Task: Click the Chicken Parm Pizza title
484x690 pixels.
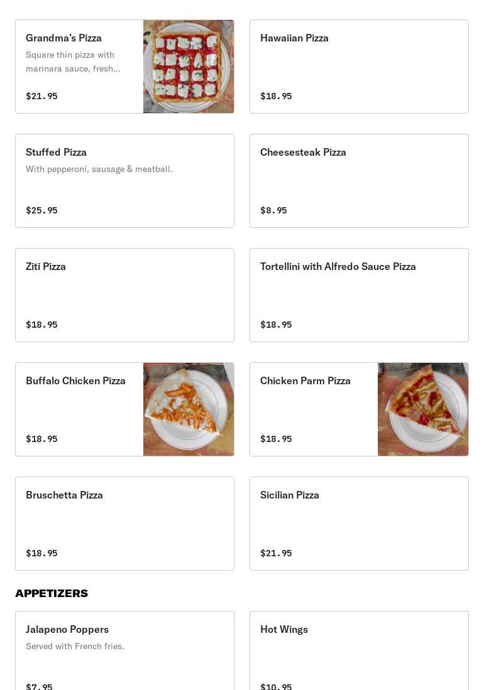Action: [x=305, y=380]
